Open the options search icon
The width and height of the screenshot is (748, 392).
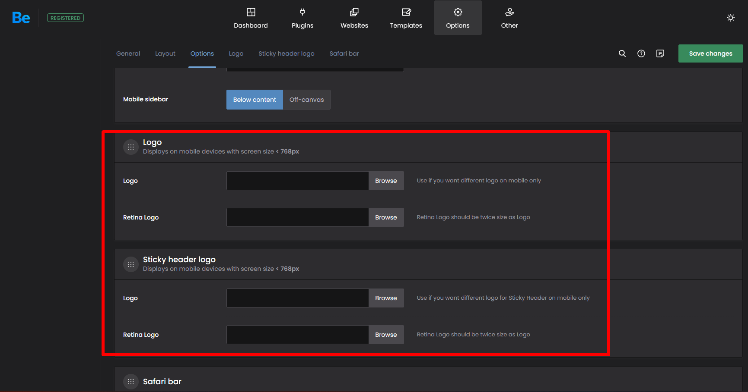(622, 53)
